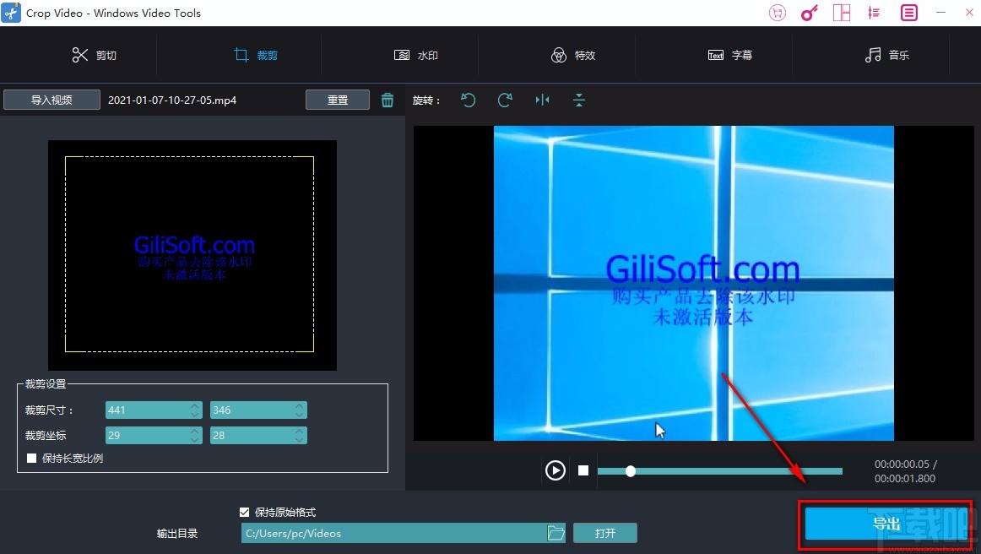Viewport: 981px width, 554px height.
Task: Increase crop width using the stepper arrow
Action: pos(193,405)
